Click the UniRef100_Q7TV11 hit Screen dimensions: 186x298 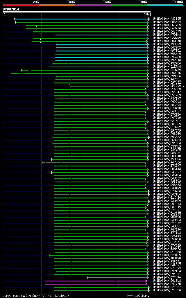click(x=167, y=210)
